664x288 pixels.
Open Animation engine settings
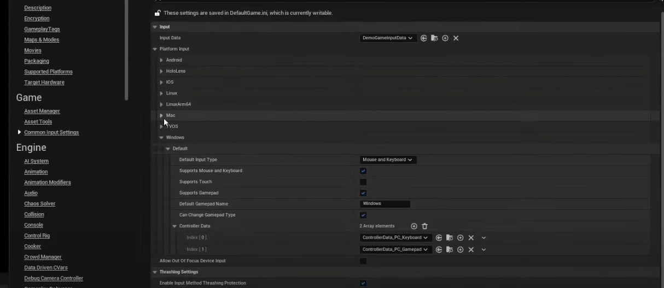[36, 172]
